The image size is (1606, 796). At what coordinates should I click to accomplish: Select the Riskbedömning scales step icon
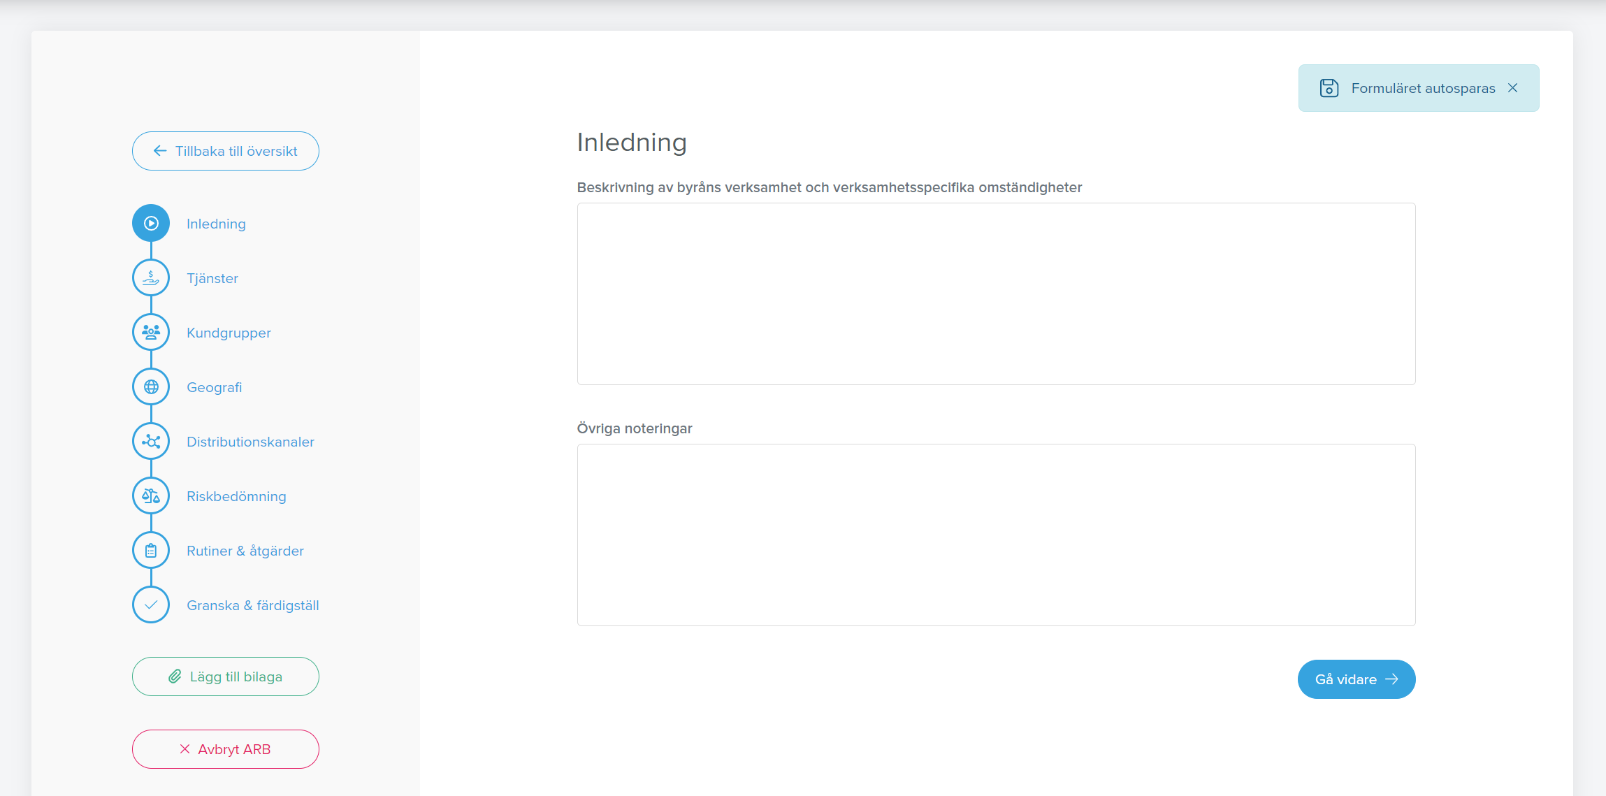(151, 496)
